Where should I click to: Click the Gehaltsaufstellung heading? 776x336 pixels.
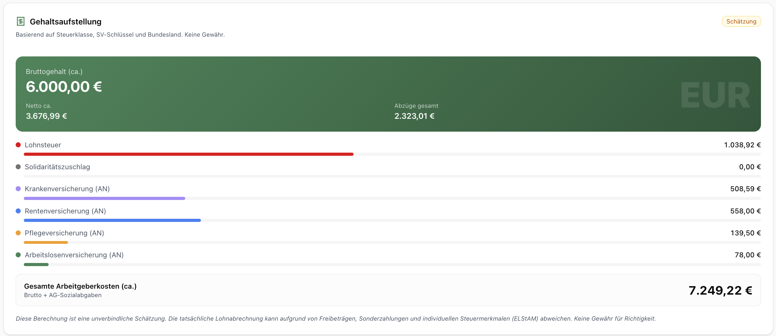coord(66,22)
